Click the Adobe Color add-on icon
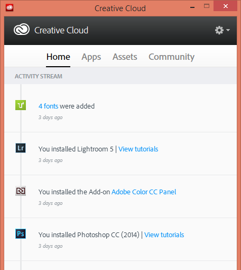The width and height of the screenshot is (241, 270). coord(21,191)
